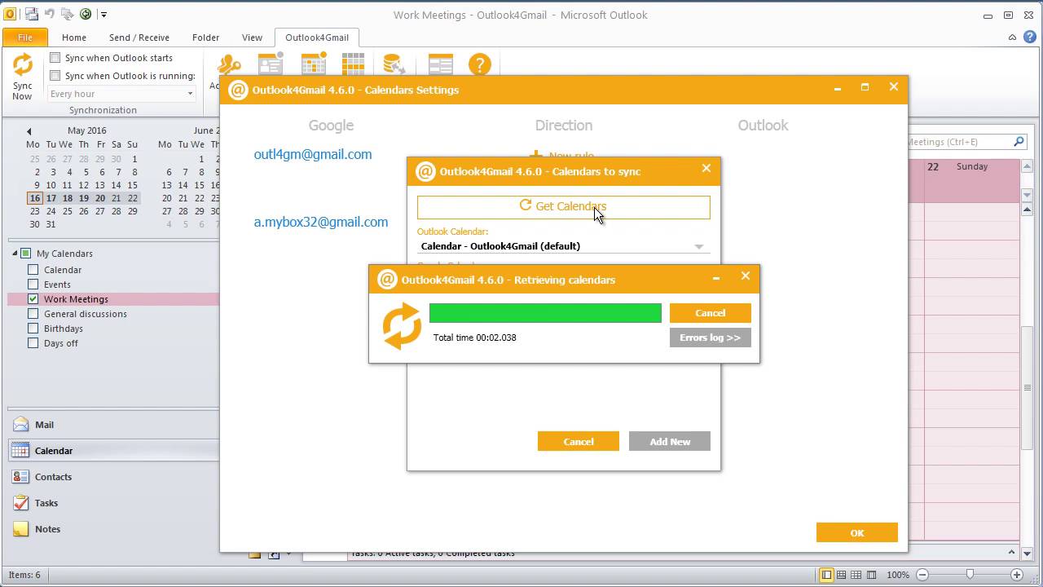Image resolution: width=1043 pixels, height=587 pixels.
Task: Click the Sync Now icon
Action: (23, 64)
